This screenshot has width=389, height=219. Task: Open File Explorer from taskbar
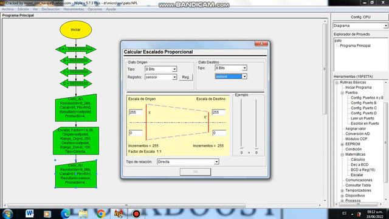(83, 214)
